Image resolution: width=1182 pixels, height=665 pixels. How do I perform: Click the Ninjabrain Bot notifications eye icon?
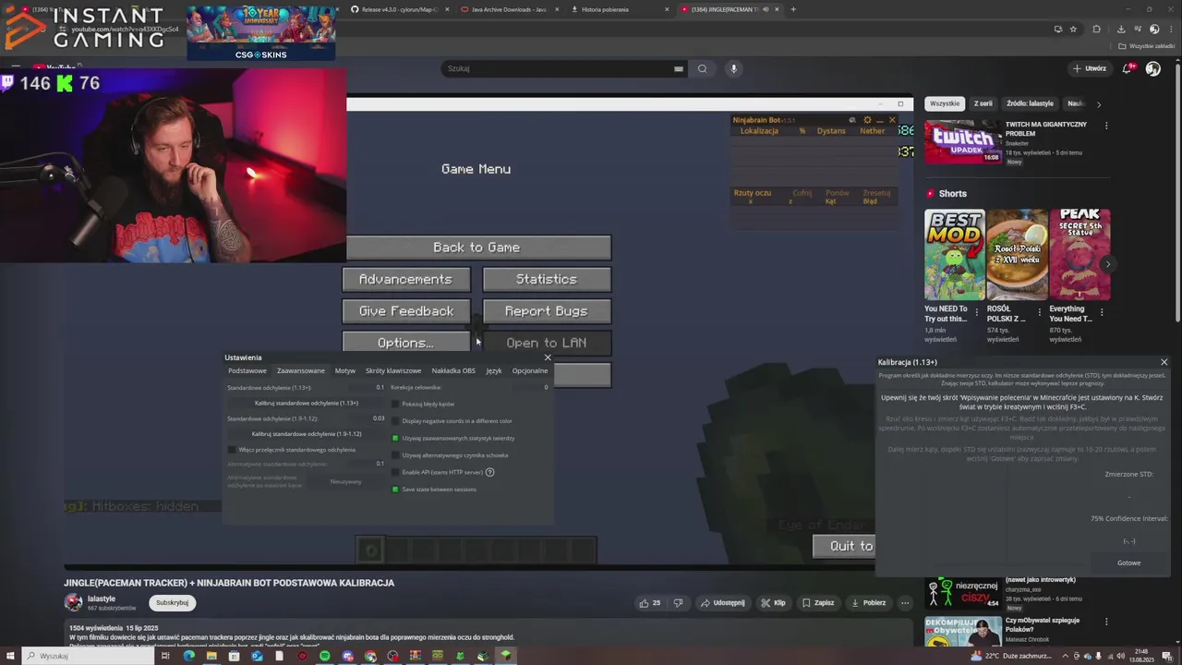[852, 120]
